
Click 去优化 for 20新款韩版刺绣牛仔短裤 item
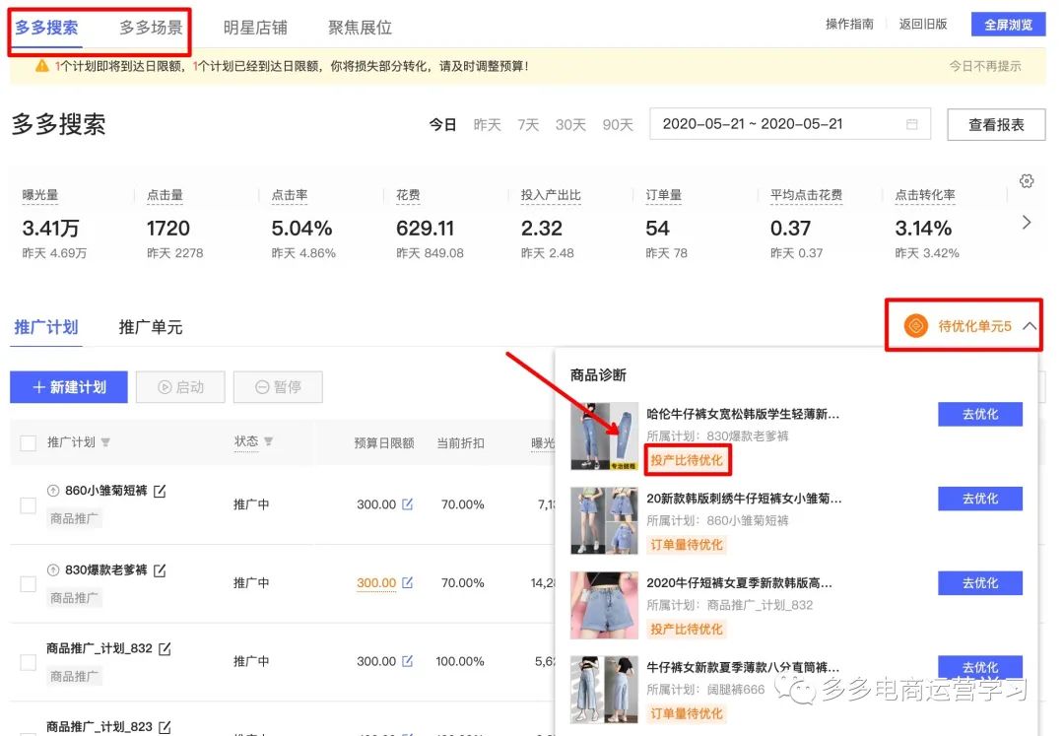pos(980,499)
